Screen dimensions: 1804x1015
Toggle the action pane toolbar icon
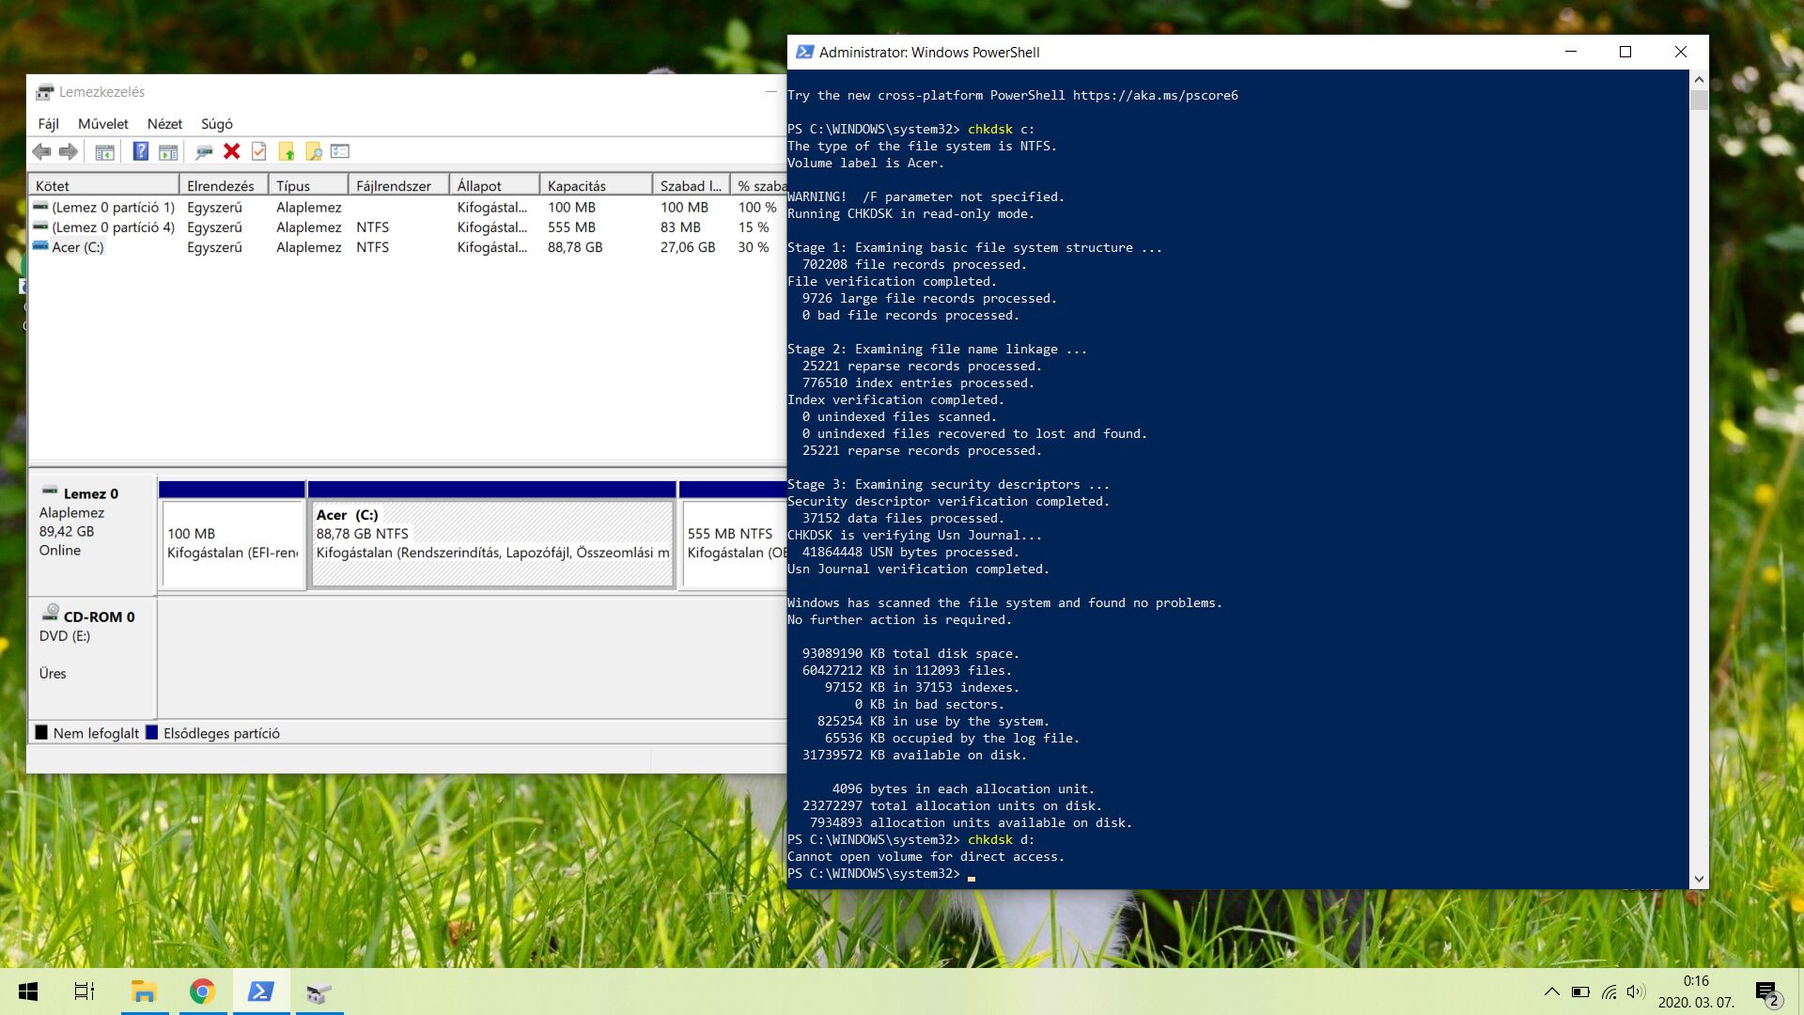168,151
